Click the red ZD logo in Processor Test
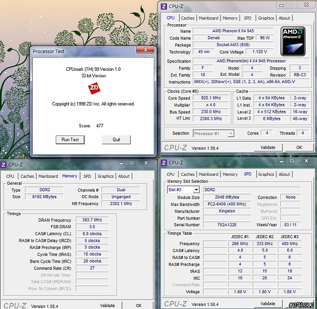This screenshot has width=317, height=309. coord(94,88)
